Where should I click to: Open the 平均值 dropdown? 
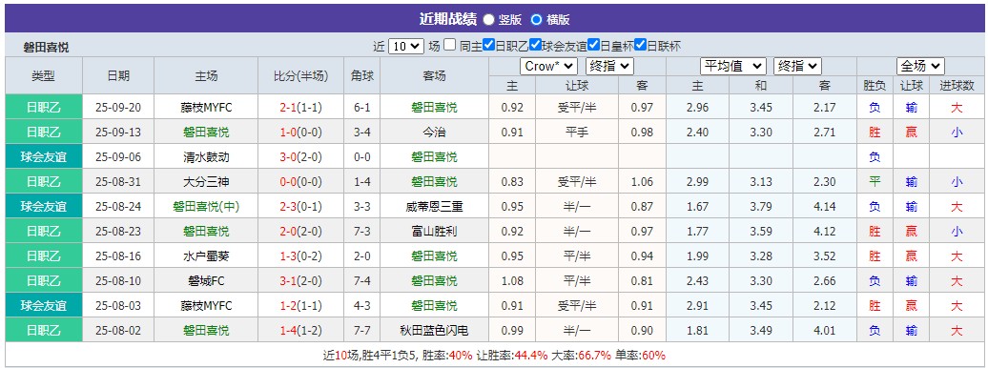point(733,66)
